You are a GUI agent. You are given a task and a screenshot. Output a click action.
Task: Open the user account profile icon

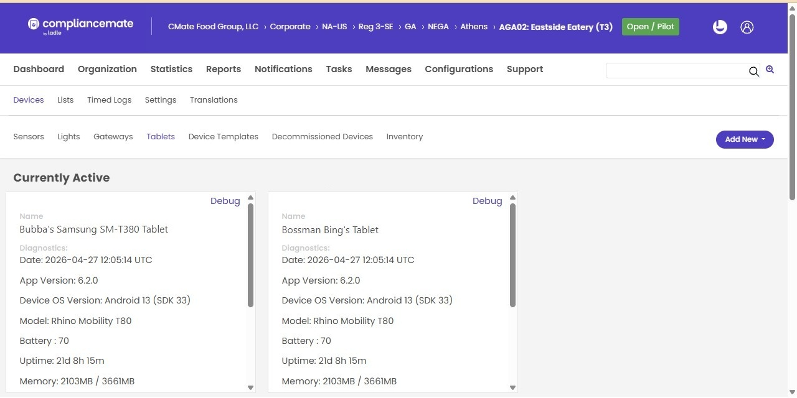pos(747,27)
